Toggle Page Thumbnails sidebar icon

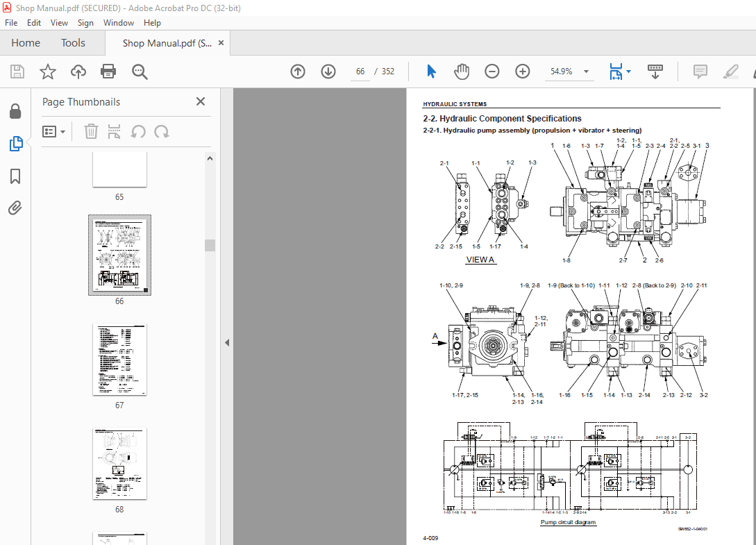(16, 144)
